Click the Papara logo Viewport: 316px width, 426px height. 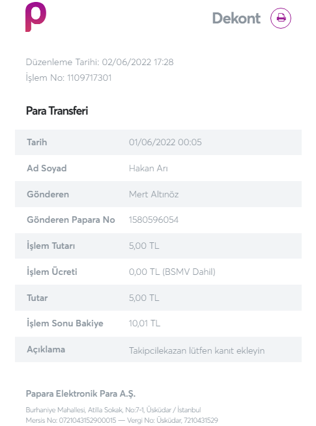click(x=36, y=17)
